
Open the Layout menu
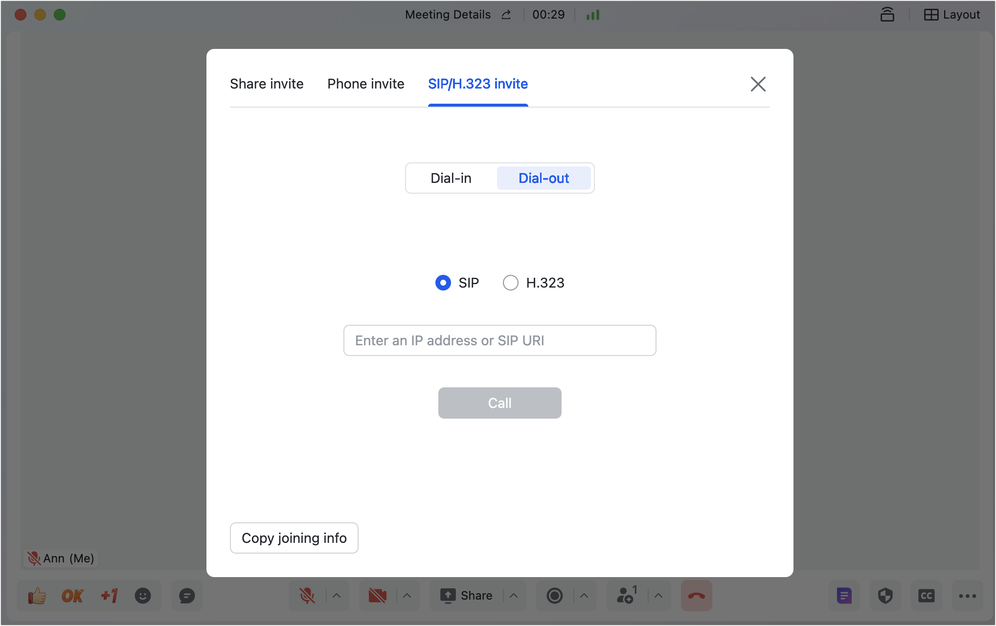[x=952, y=15]
